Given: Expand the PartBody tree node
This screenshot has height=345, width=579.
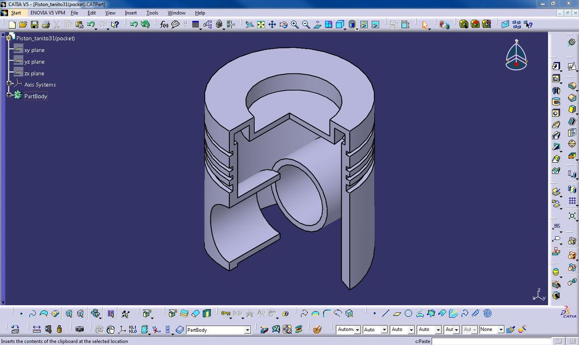Looking at the screenshot, I should pyautogui.click(x=9, y=95).
